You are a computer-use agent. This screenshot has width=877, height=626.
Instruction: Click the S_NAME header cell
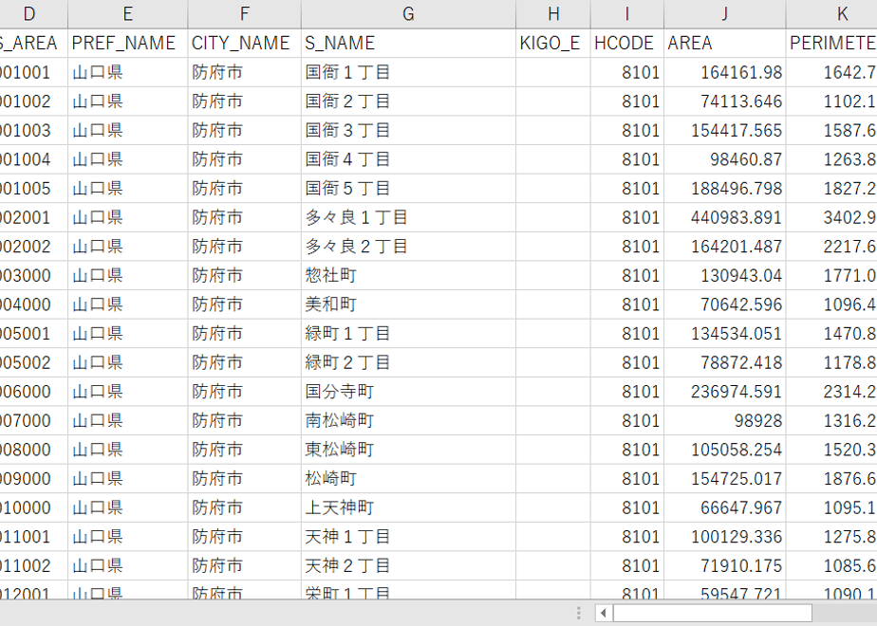click(408, 43)
